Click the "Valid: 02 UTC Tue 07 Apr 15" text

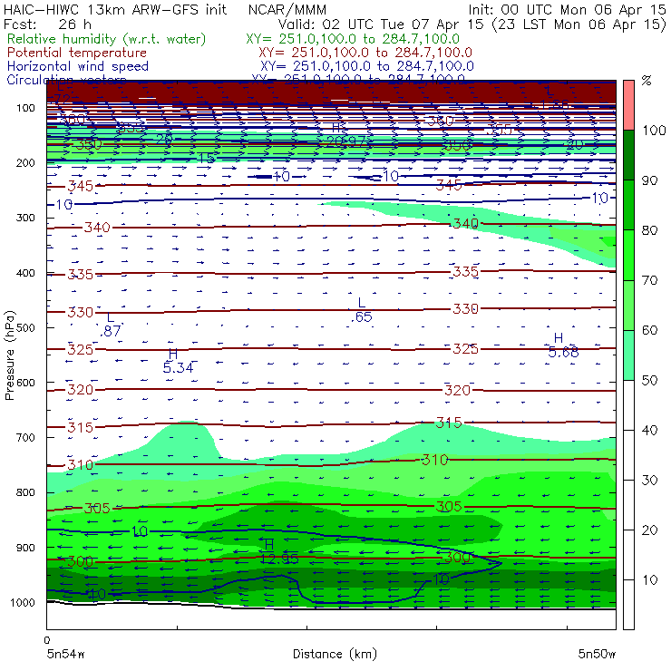point(383,24)
